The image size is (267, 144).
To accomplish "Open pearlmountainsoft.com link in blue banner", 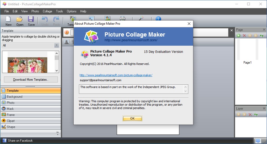I will pos(131,40).
